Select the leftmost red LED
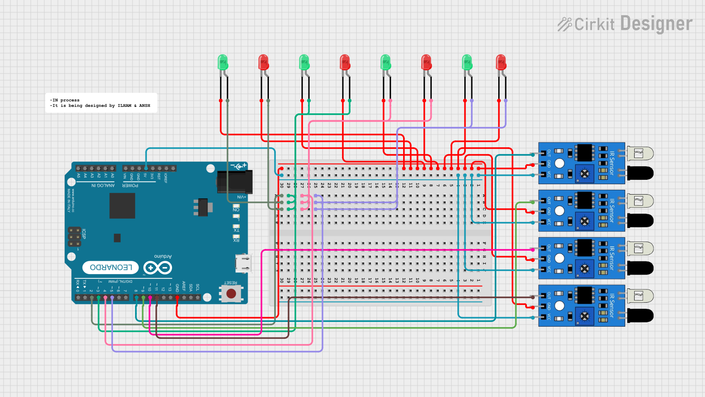Screen dimensions: 705x397 tap(264, 63)
